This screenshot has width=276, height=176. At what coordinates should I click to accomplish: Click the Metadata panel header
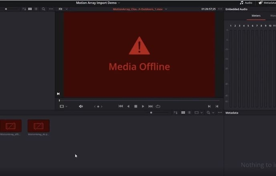(x=232, y=113)
